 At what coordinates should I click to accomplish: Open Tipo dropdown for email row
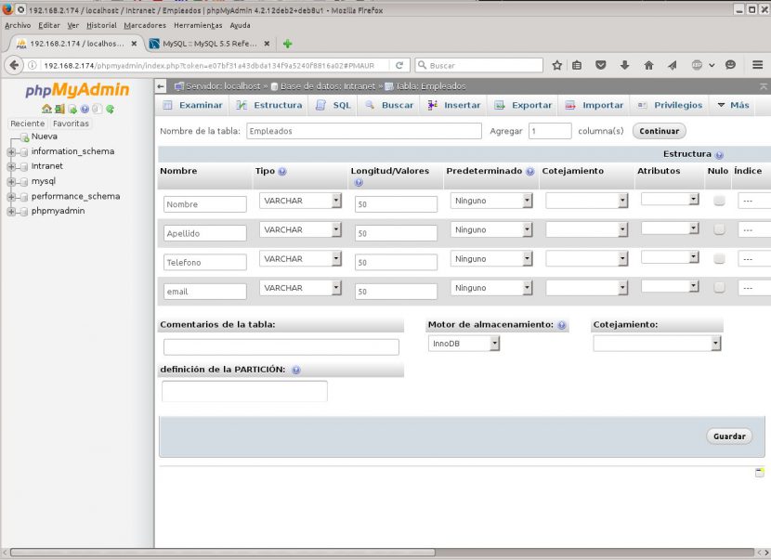click(x=300, y=288)
